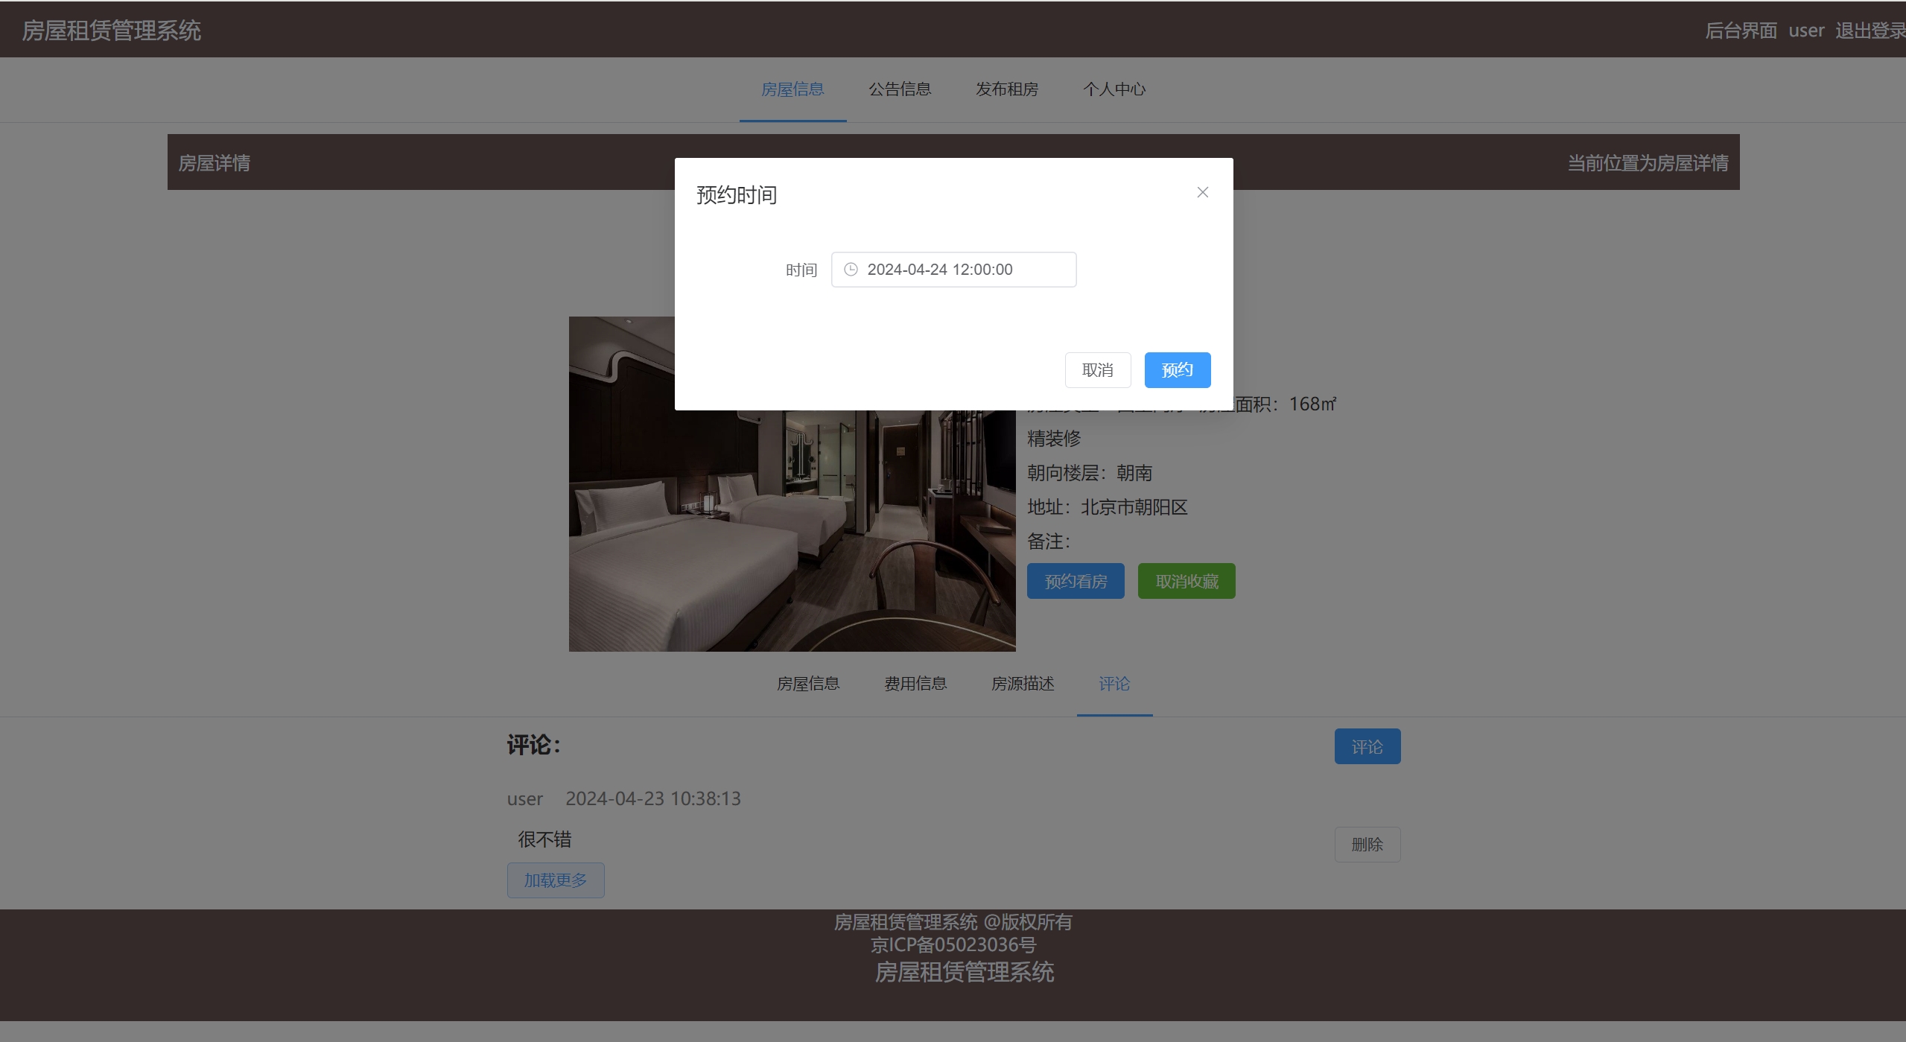Screen dimensions: 1906x1042
Task: Log out via 退出登录
Action: 1870,31
